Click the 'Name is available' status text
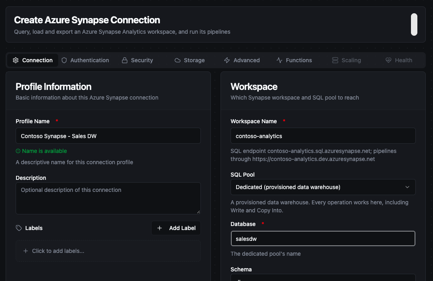The image size is (433, 281). click(x=45, y=151)
